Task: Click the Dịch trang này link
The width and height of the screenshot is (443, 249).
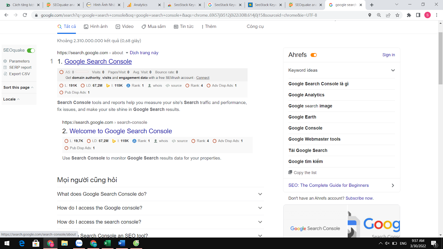Action: (144, 53)
